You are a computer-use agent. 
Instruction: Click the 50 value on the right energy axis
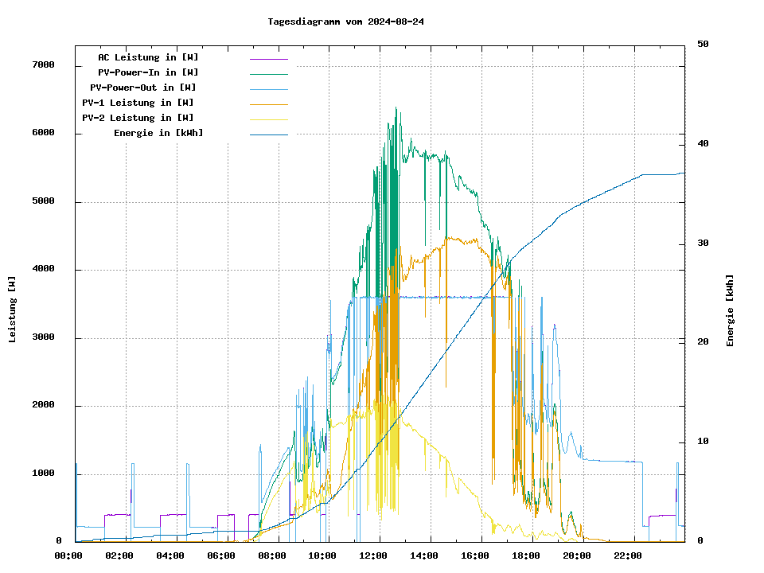(703, 45)
